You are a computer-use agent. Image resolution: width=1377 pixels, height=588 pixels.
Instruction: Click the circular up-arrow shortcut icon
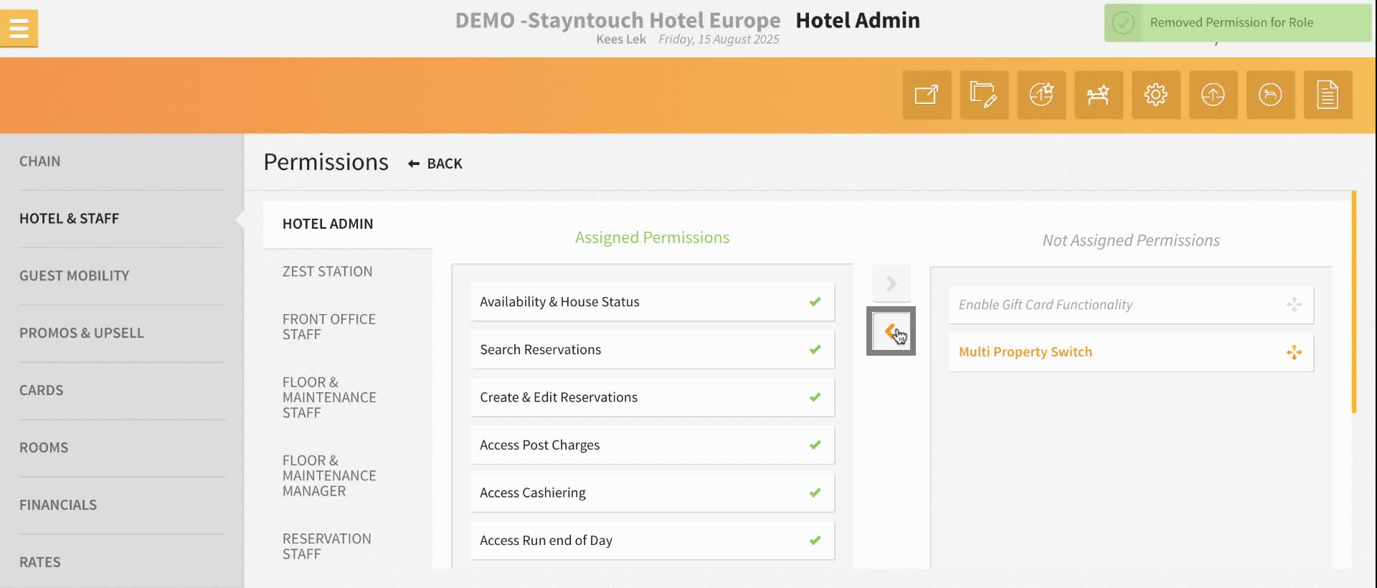click(1213, 95)
